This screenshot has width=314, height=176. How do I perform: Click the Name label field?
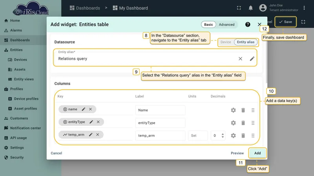click(160, 110)
